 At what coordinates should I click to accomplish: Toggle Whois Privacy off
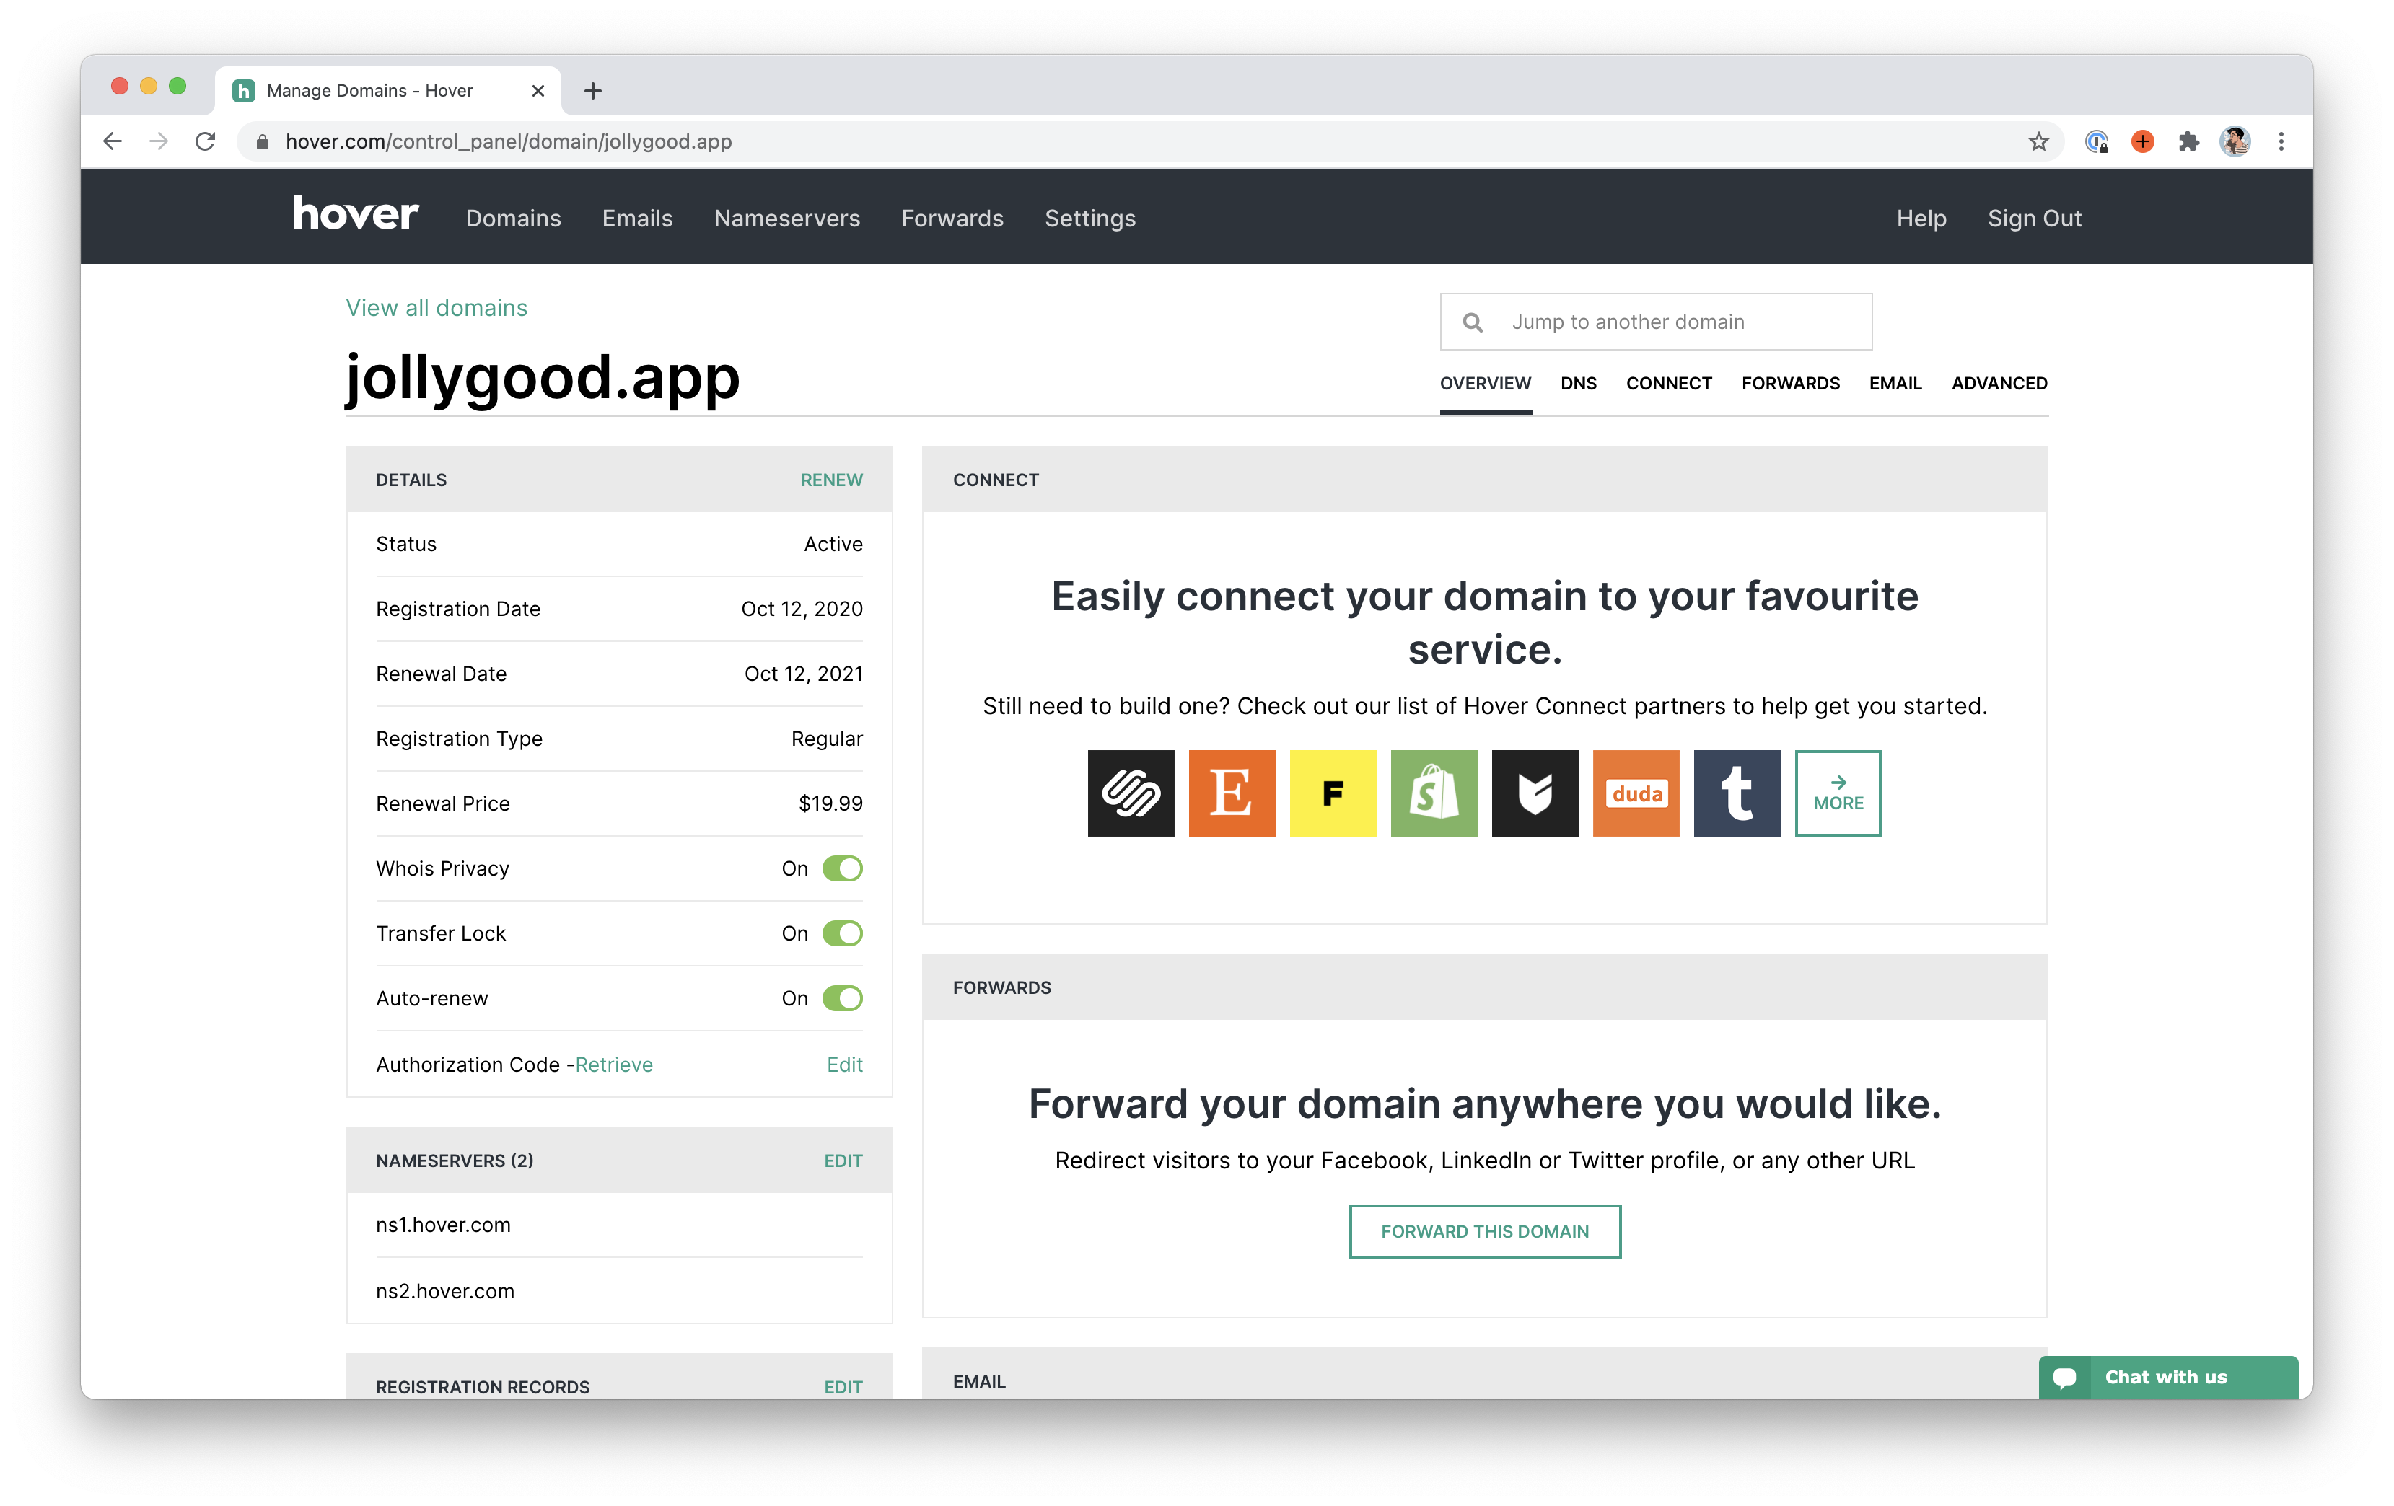[842, 868]
